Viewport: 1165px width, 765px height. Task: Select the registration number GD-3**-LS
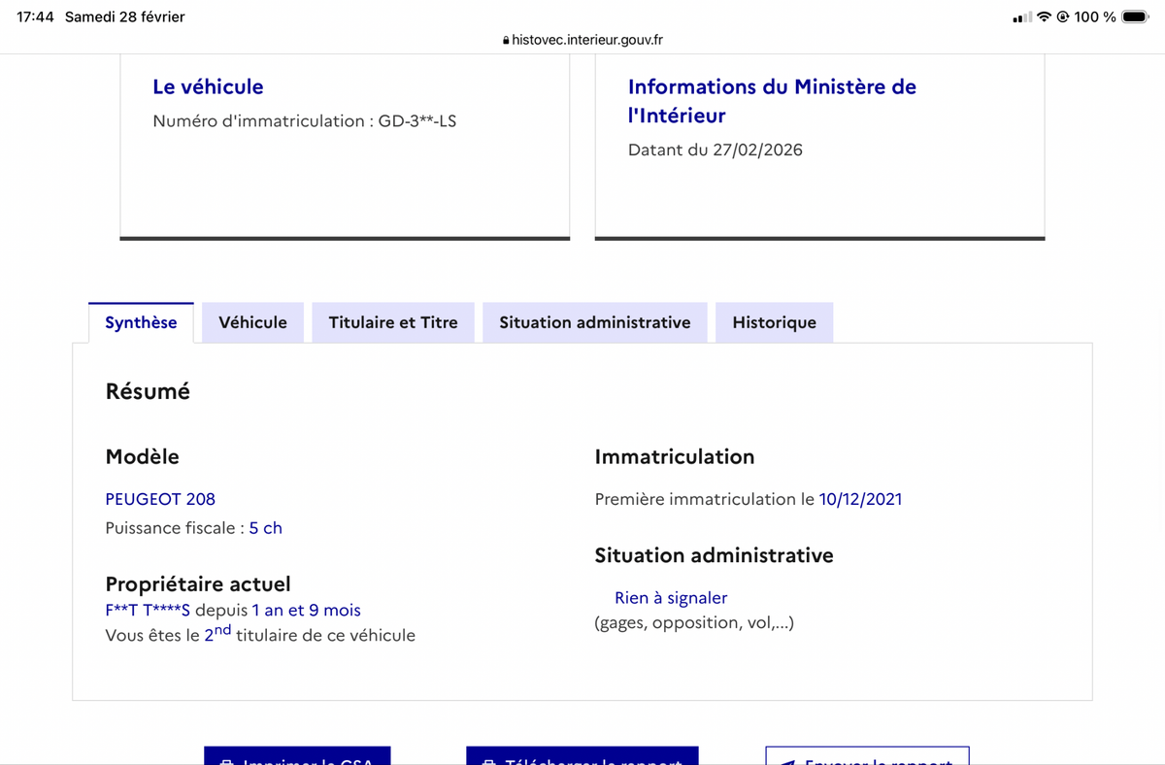pos(417,121)
